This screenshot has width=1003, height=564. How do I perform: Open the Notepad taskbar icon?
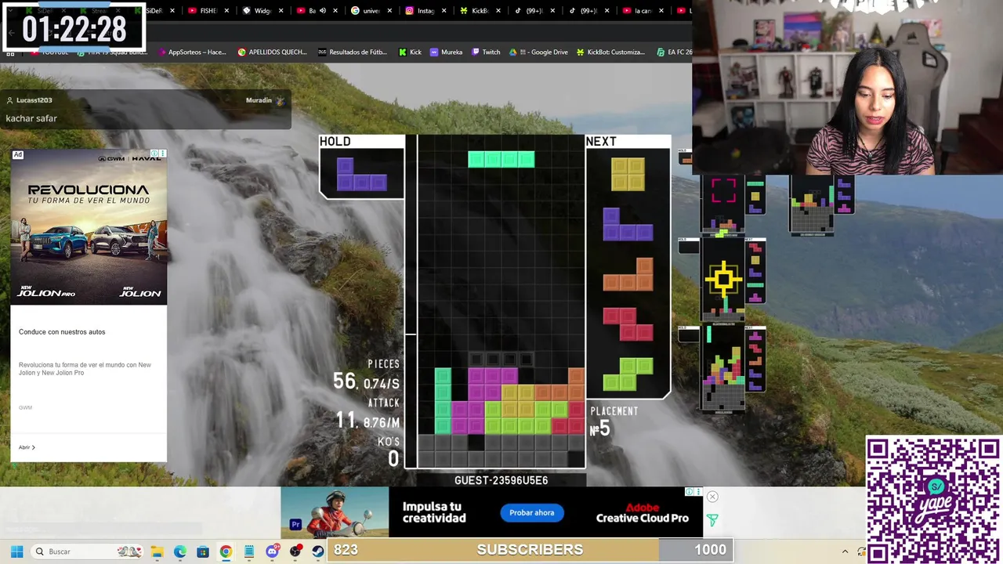click(249, 551)
